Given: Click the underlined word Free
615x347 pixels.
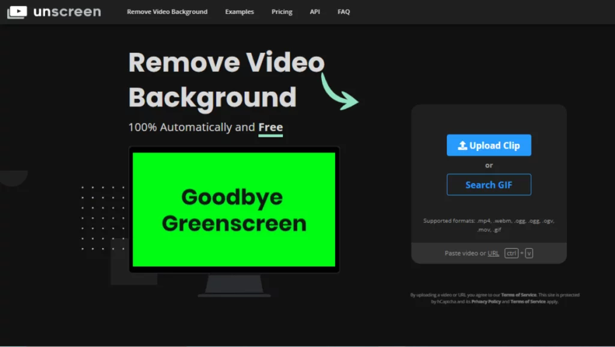Looking at the screenshot, I should click(x=271, y=128).
